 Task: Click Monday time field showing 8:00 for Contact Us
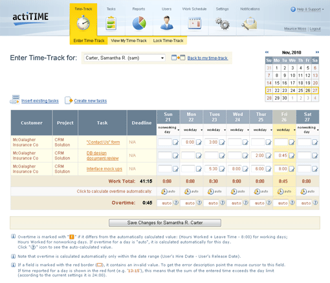pos(188,142)
